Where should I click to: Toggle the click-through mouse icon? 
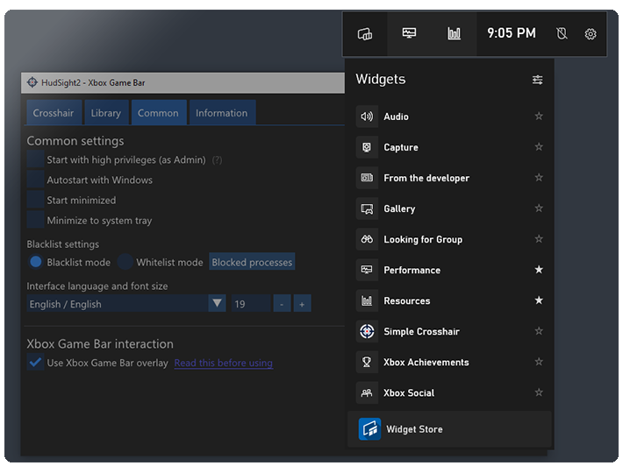pos(562,33)
